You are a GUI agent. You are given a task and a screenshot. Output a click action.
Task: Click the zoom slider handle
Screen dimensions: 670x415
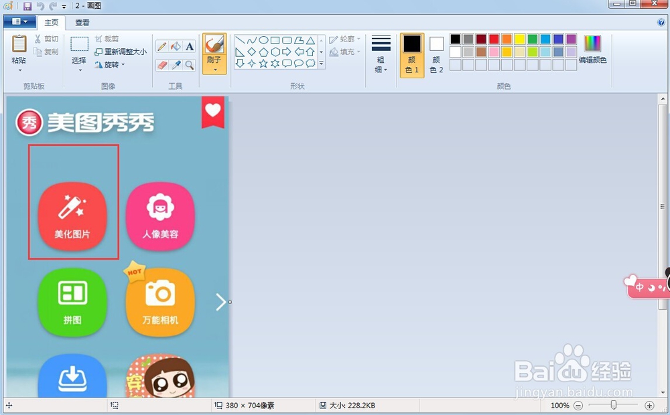(614, 405)
